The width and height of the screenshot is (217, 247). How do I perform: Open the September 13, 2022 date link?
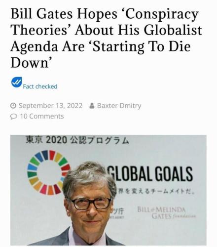pos(50,106)
